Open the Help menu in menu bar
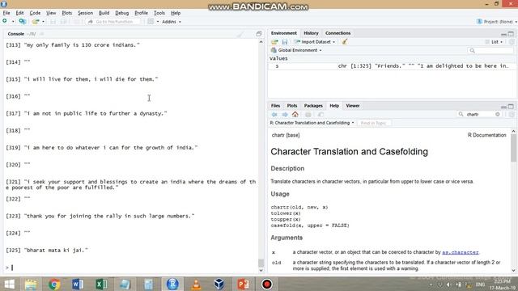The height and width of the screenshot is (291, 518). coord(176,13)
